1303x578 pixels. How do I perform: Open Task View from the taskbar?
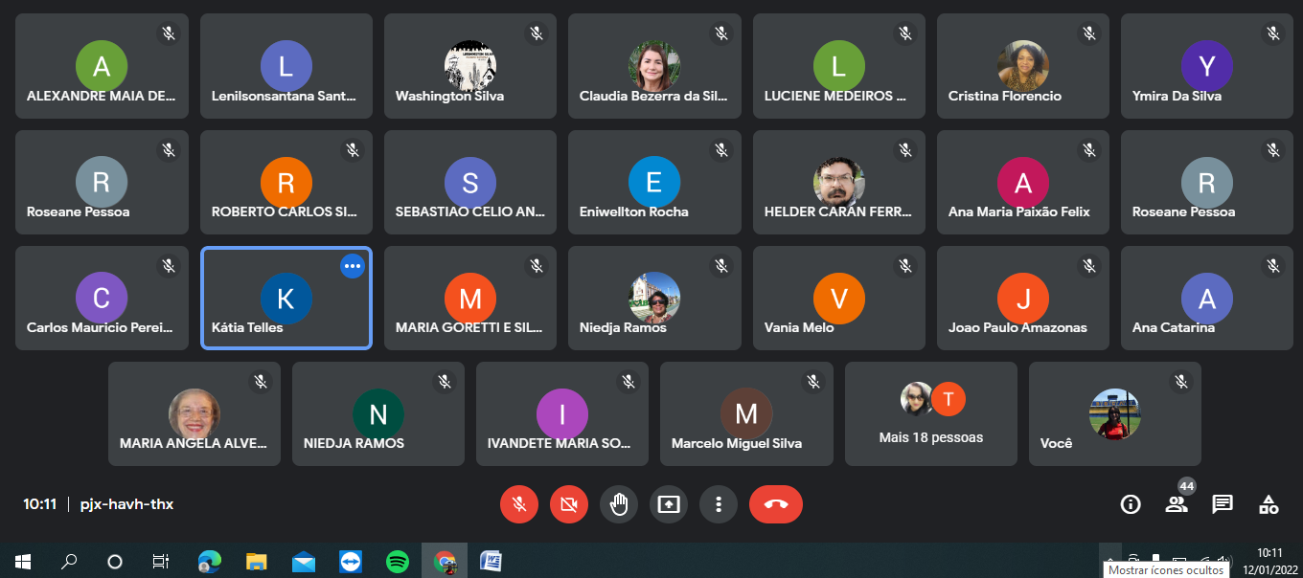click(x=161, y=561)
